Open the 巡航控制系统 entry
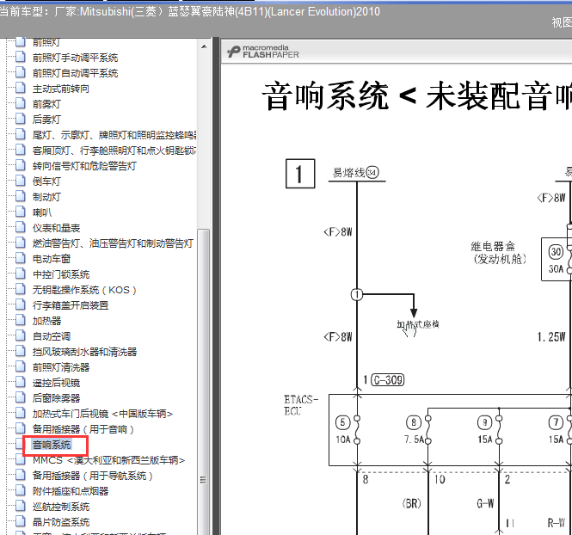The width and height of the screenshot is (572, 535). coord(60,507)
